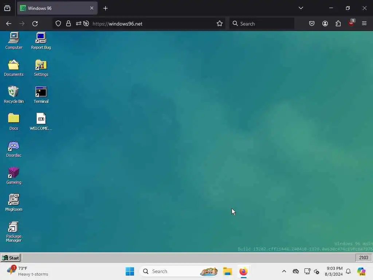This screenshot has height=280, width=373.
Task: Open the Settings shortcut icon
Action: tap(41, 68)
